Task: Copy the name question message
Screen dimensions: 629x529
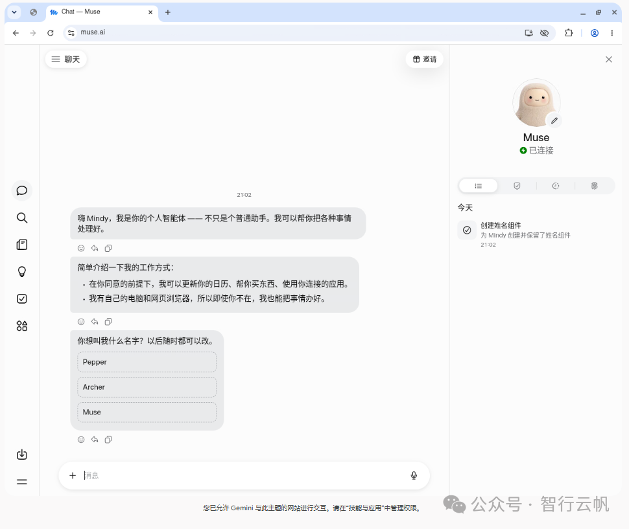Action: pos(108,440)
